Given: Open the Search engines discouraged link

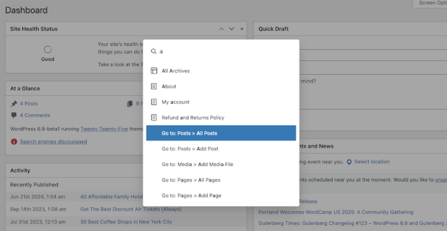Looking at the screenshot, I should point(53,142).
